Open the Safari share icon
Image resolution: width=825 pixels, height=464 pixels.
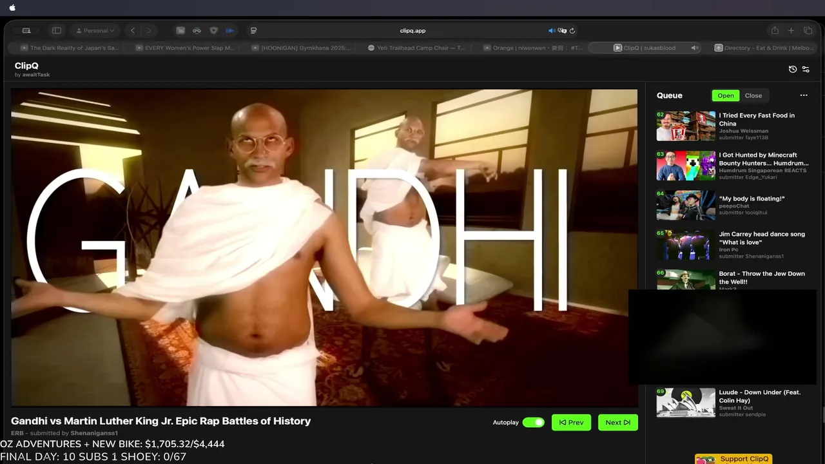coord(775,30)
